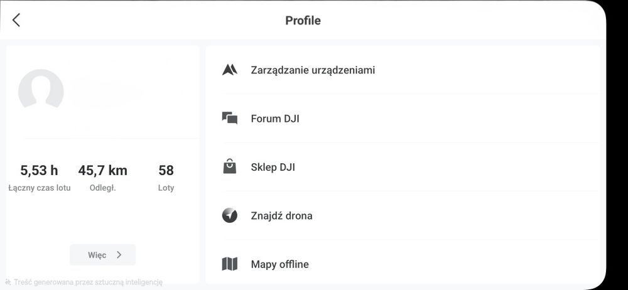Click the Mapy offline map icon
Screen dimensions: 628x290
point(230,264)
